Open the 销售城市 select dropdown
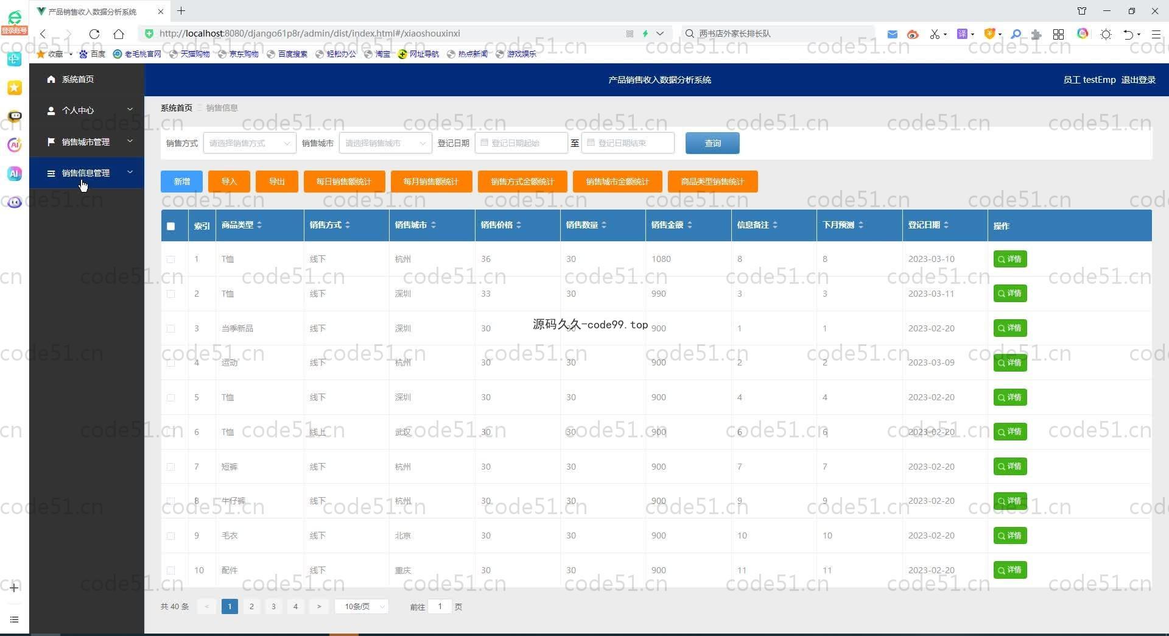The width and height of the screenshot is (1169, 636). [x=385, y=143]
